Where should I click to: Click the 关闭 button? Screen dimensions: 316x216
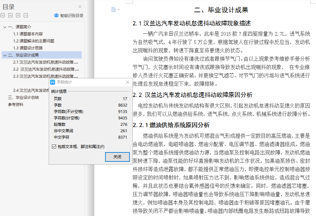click(117, 157)
